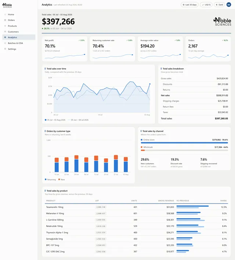Toggle Dark mode

[219, 5]
